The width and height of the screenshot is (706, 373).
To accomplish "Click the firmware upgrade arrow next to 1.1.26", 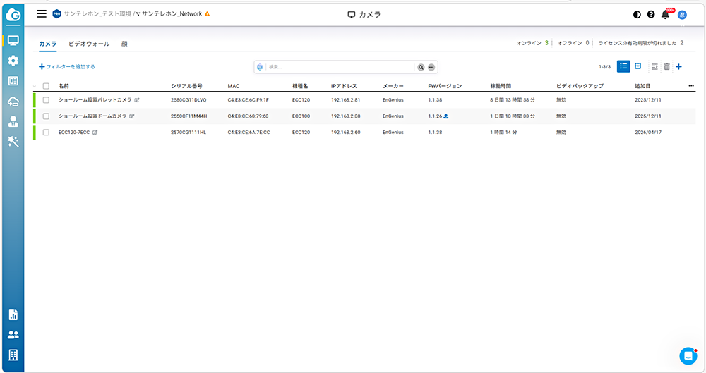I will (x=445, y=116).
